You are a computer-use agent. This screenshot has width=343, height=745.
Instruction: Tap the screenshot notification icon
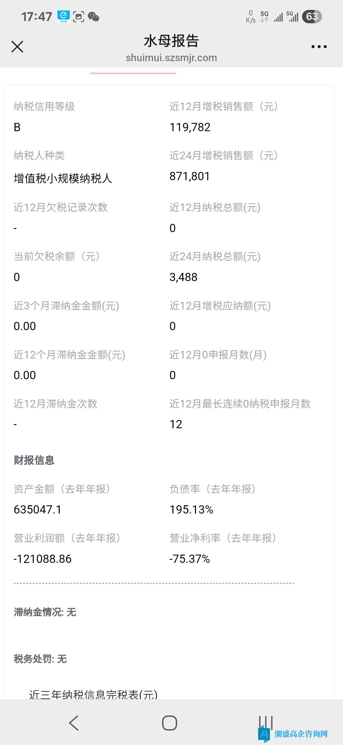tap(78, 17)
